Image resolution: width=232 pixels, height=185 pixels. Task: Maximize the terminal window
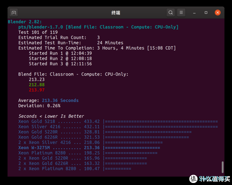[x=206, y=13]
